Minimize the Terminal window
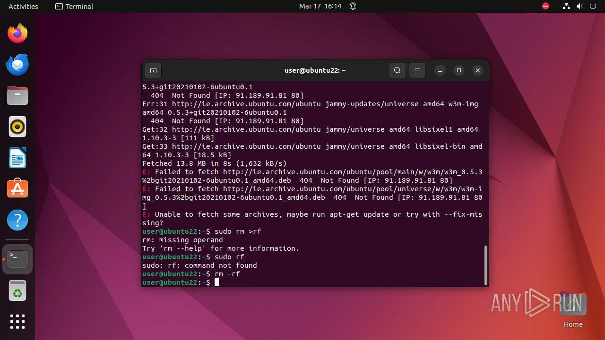Image resolution: width=605 pixels, height=340 pixels. tap(440, 70)
